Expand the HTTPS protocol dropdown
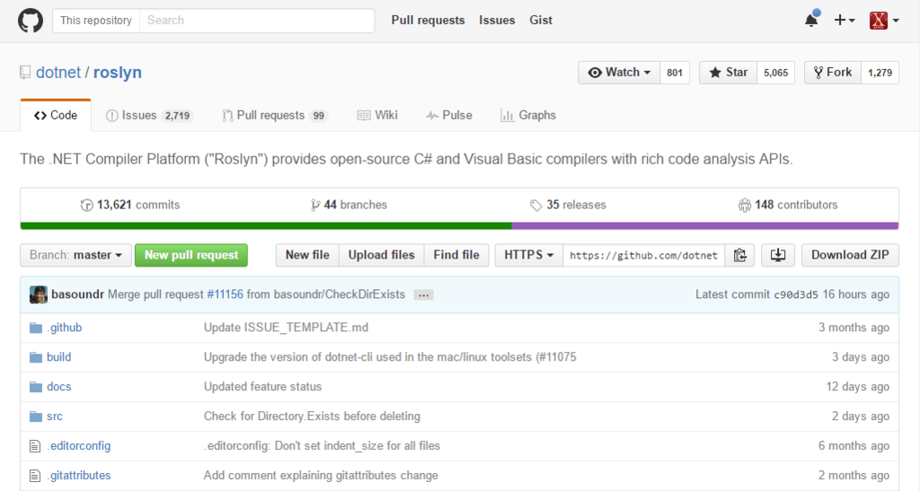 [528, 255]
